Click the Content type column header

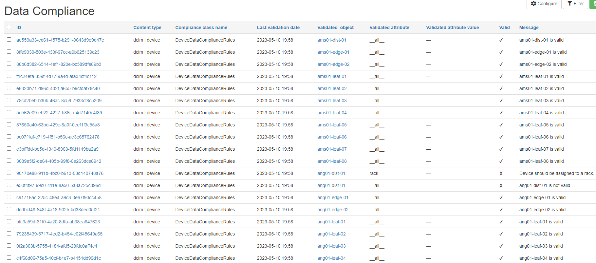pos(147,28)
